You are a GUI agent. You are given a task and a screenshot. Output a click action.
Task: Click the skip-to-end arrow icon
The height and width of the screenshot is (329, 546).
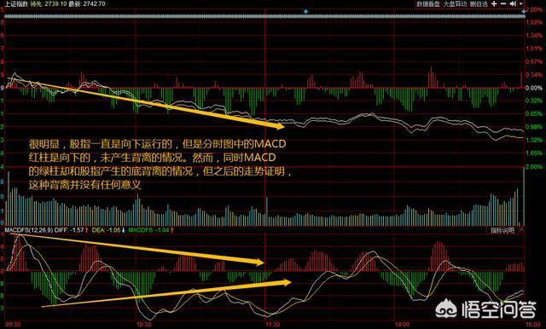pos(513,4)
